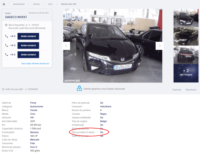Show the first dealer phone number
Screen dimensions: 200x157
pos(28,36)
